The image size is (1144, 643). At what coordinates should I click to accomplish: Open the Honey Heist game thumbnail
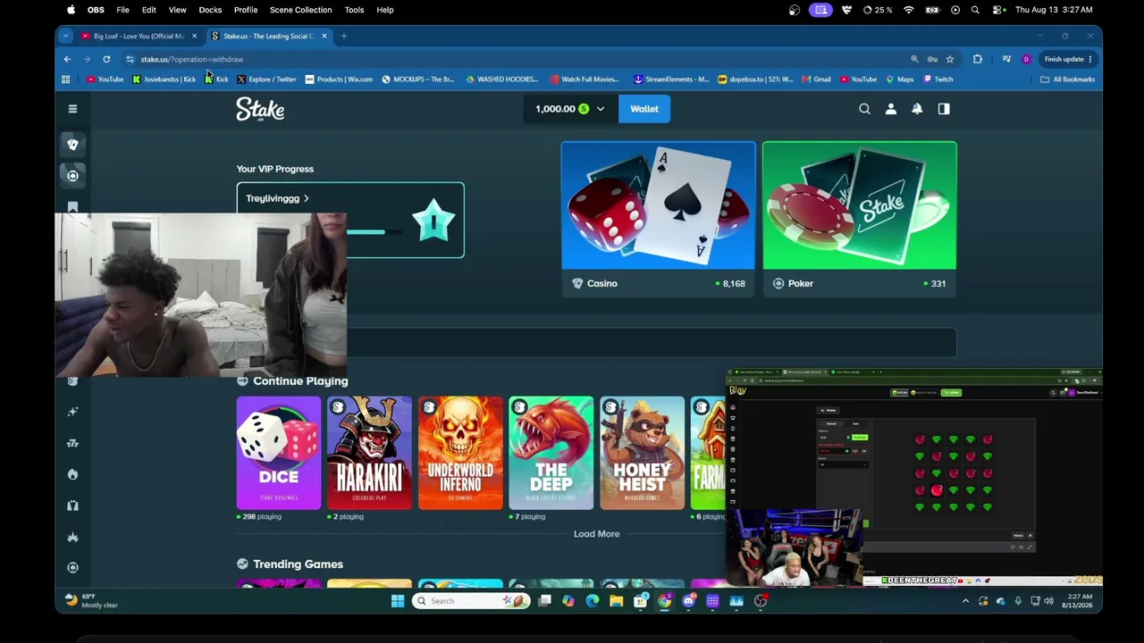(x=643, y=454)
